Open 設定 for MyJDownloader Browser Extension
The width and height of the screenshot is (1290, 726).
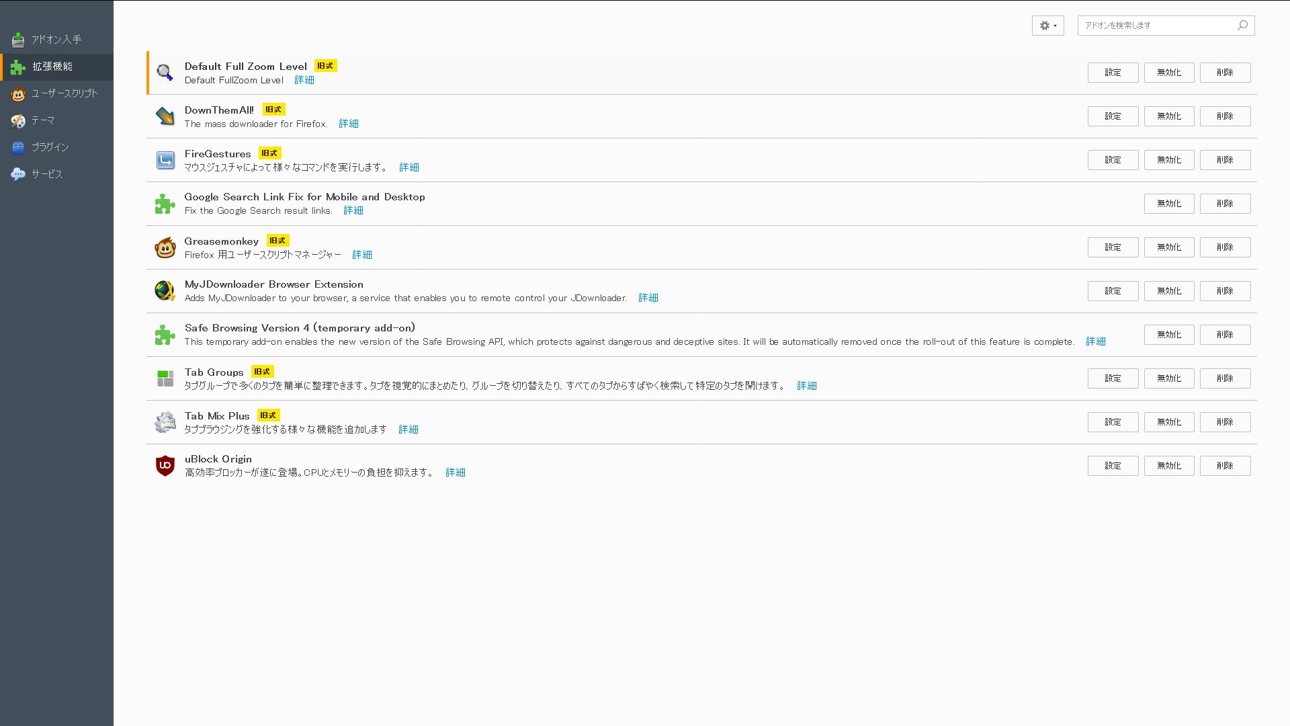pos(1113,291)
